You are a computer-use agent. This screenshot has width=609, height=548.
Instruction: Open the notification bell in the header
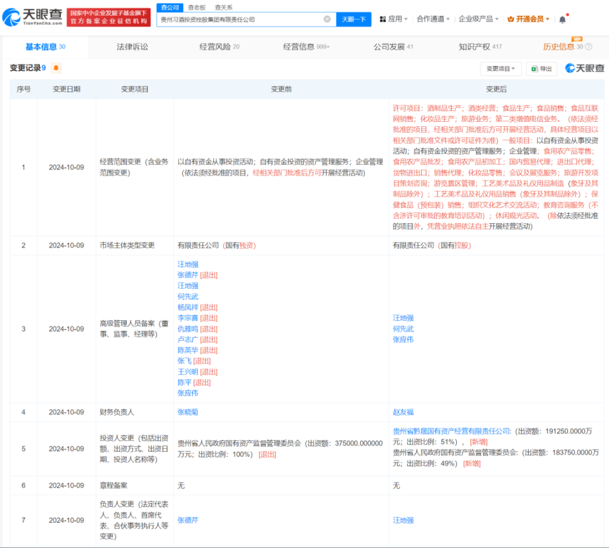tap(563, 20)
